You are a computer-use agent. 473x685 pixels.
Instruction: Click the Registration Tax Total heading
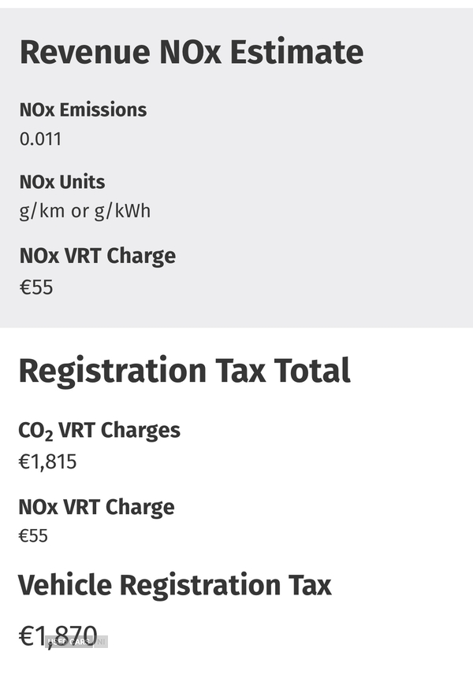point(184,371)
